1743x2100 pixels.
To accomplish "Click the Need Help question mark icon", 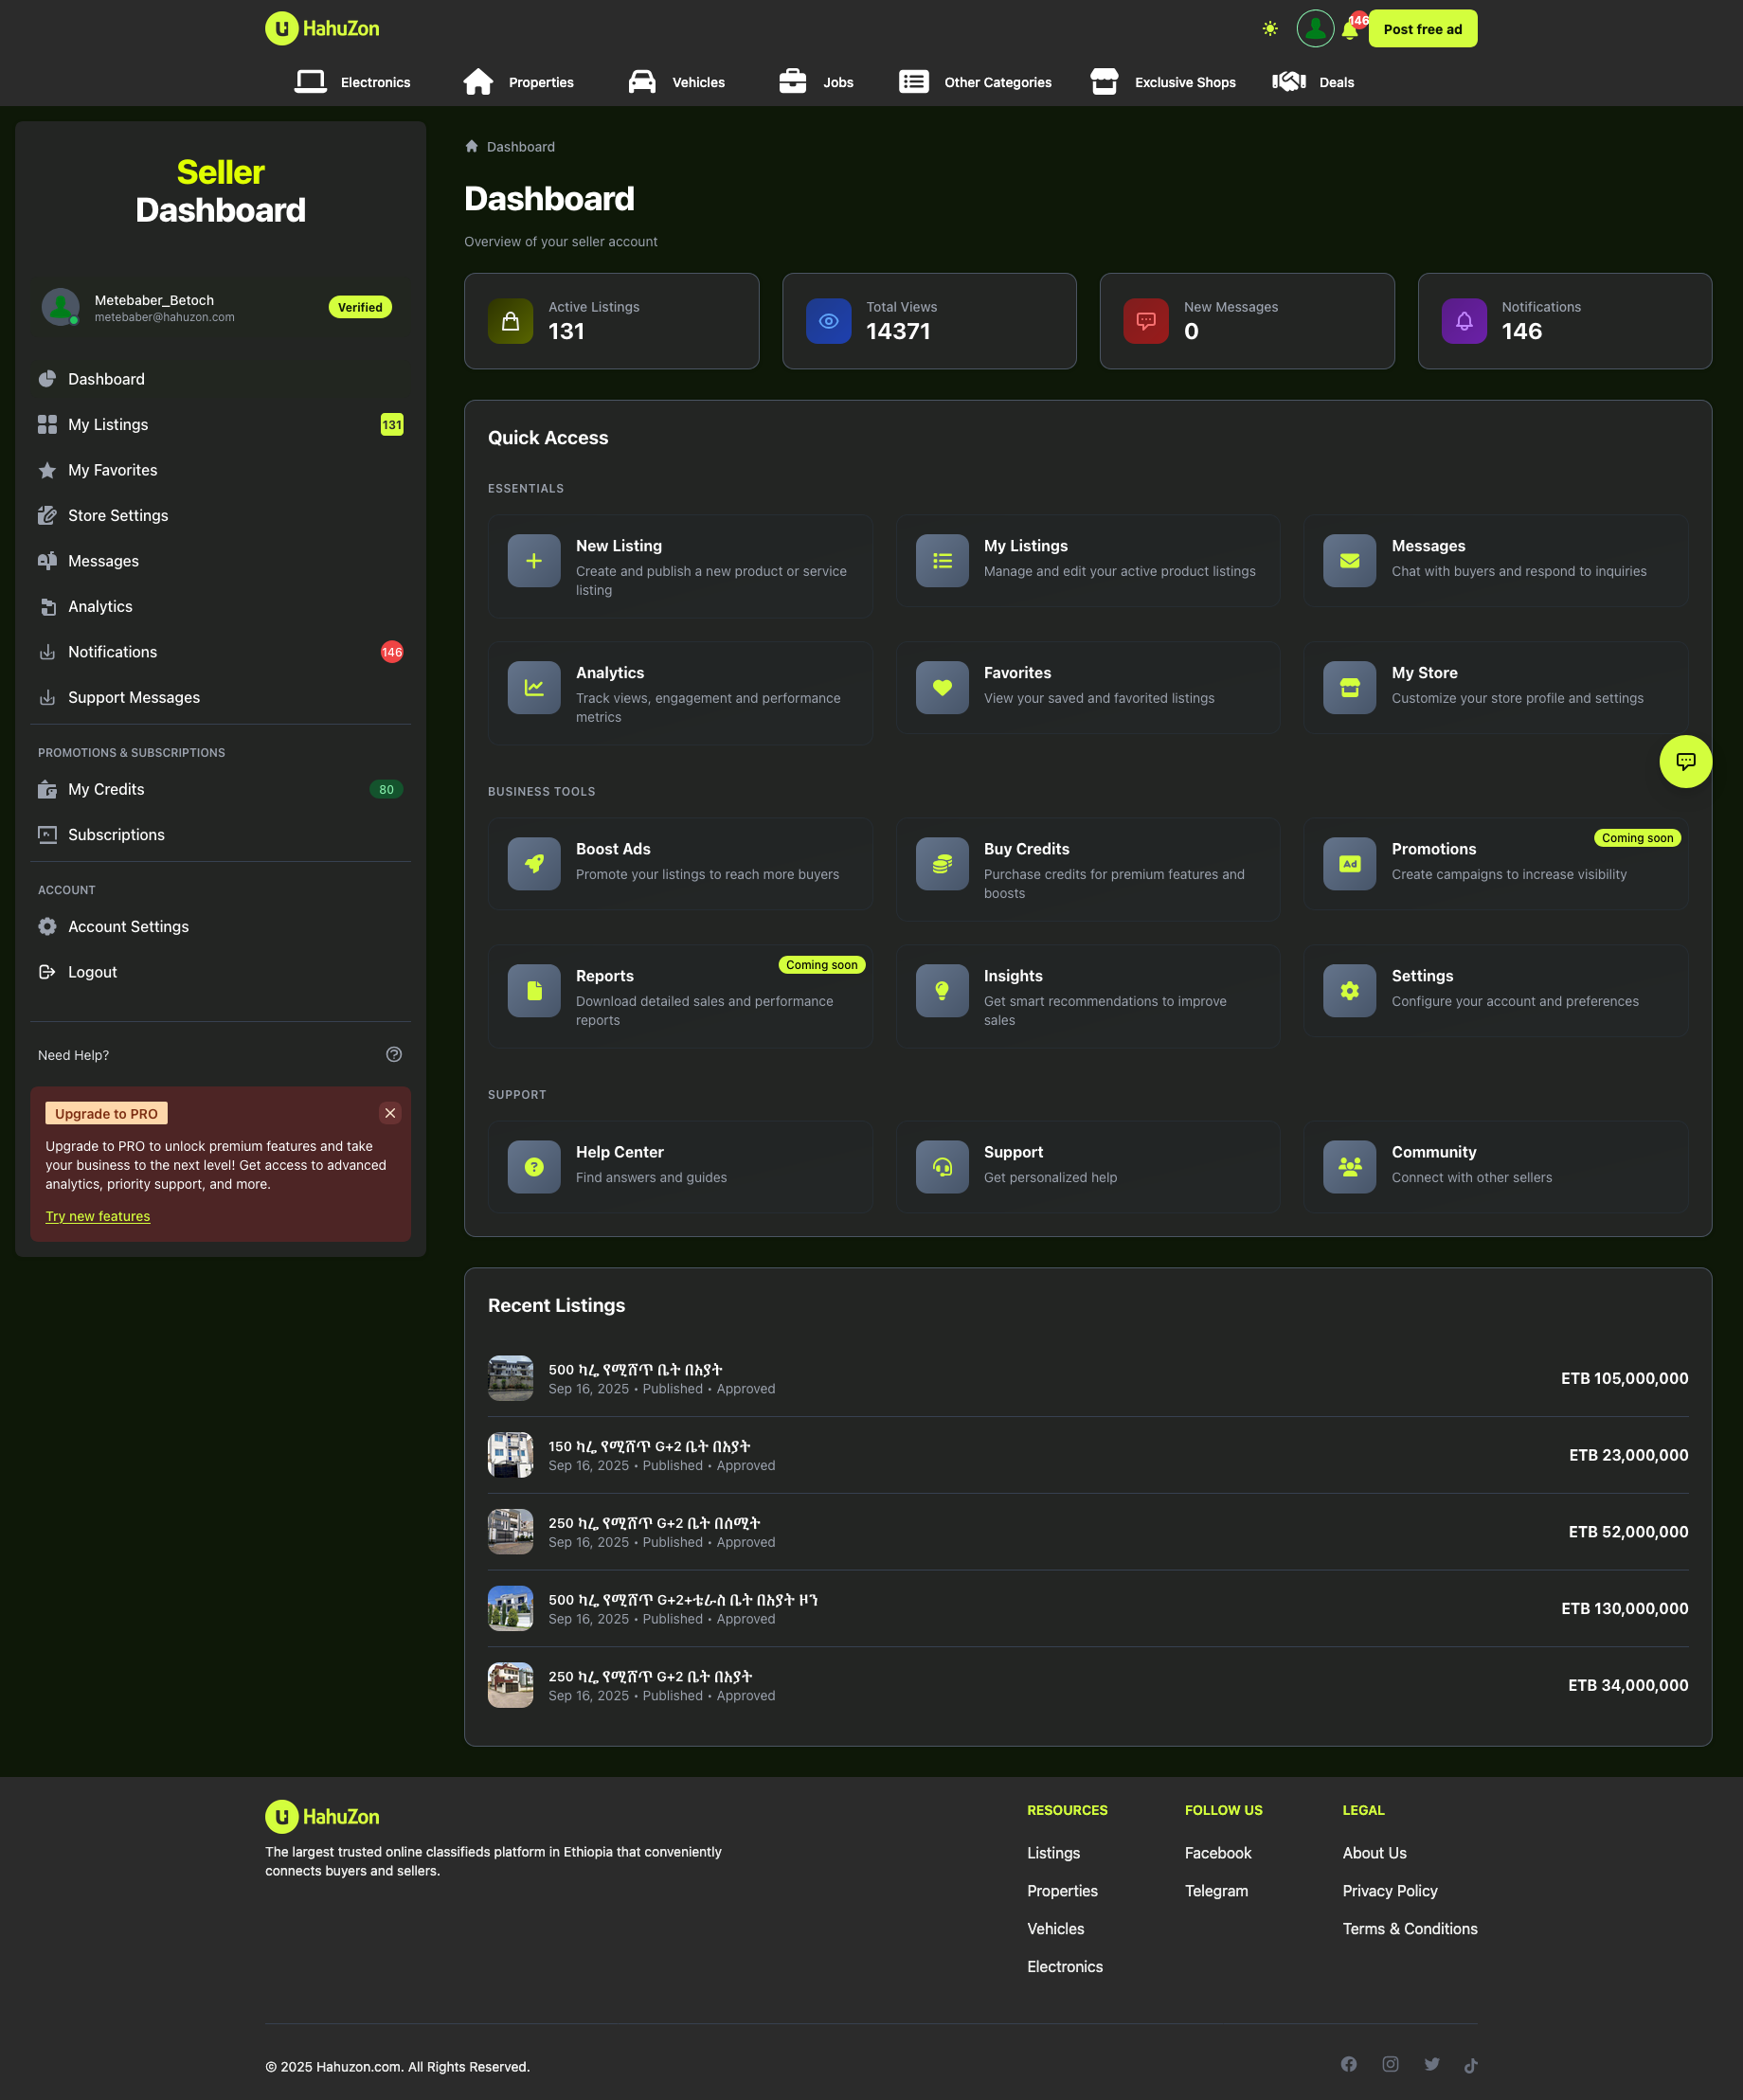I will pos(394,1055).
